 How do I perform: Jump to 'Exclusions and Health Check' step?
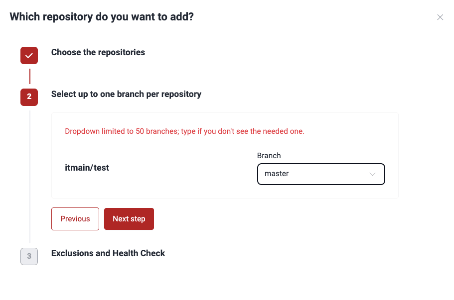pyautogui.click(x=108, y=253)
